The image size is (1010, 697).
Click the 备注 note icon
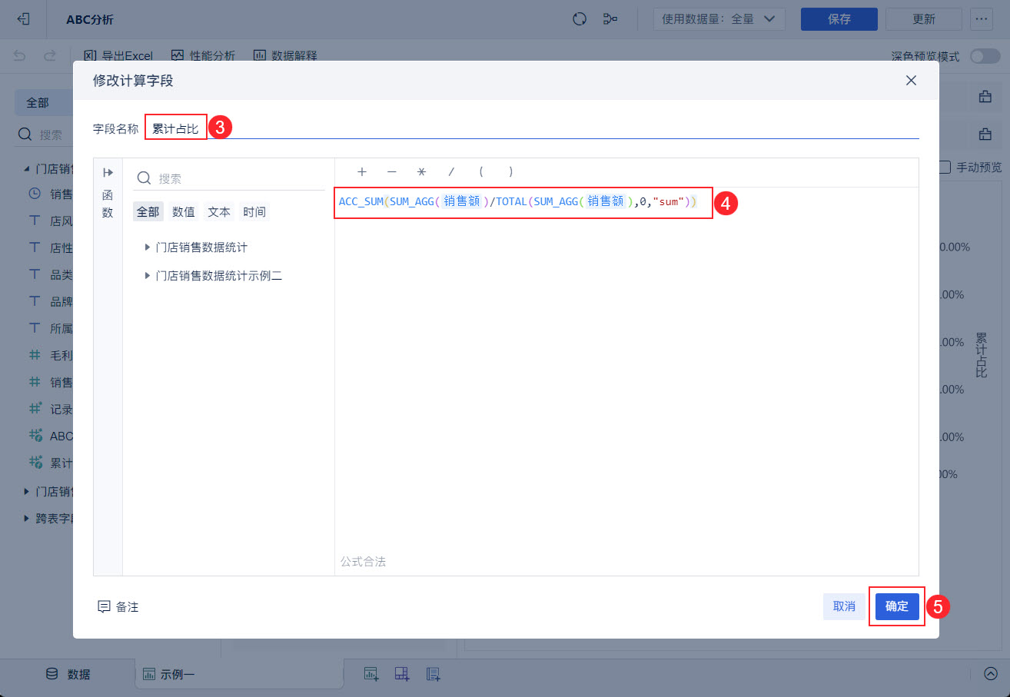tap(105, 606)
